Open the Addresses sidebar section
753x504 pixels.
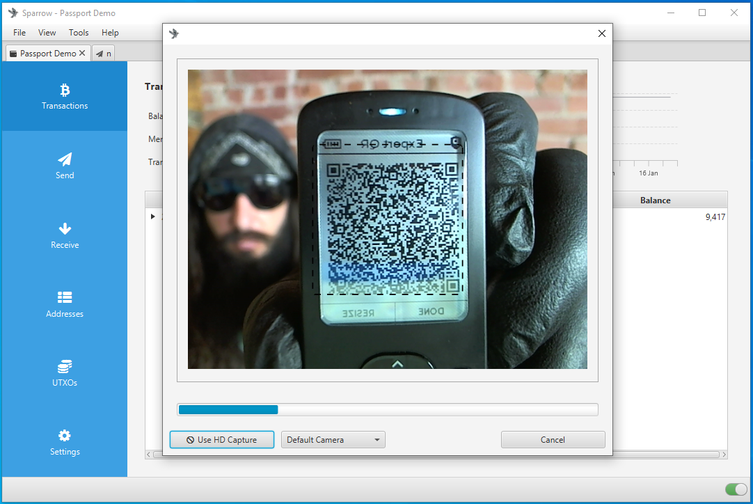coord(64,305)
